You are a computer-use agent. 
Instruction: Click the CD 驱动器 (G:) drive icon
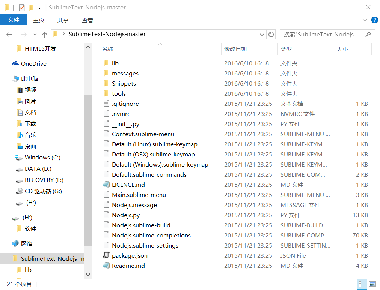point(19,191)
